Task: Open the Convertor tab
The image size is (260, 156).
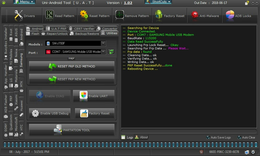Action: [x=107, y=28]
